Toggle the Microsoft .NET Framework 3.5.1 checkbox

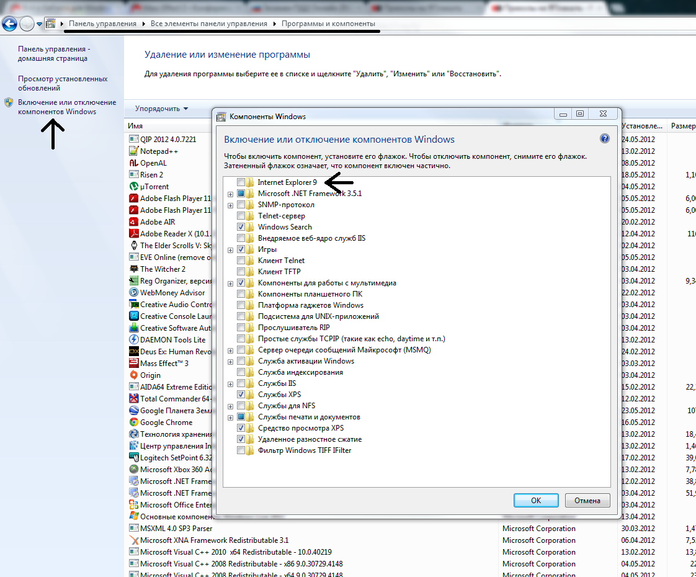pos(241,193)
